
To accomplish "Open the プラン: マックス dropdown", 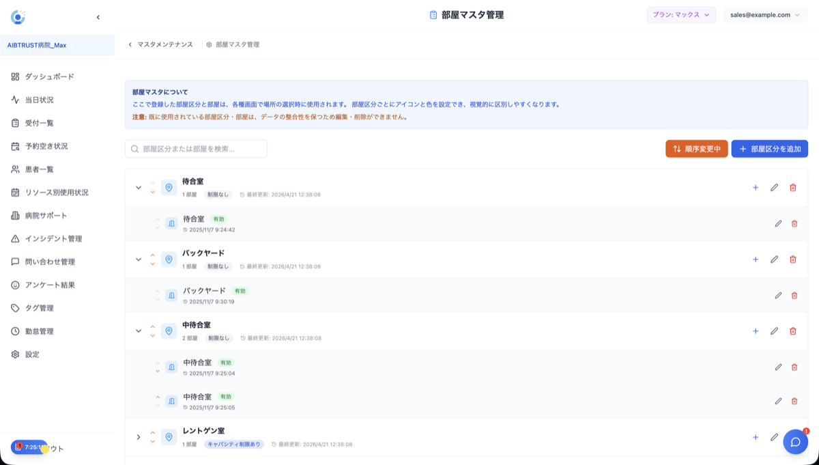I will click(x=680, y=14).
